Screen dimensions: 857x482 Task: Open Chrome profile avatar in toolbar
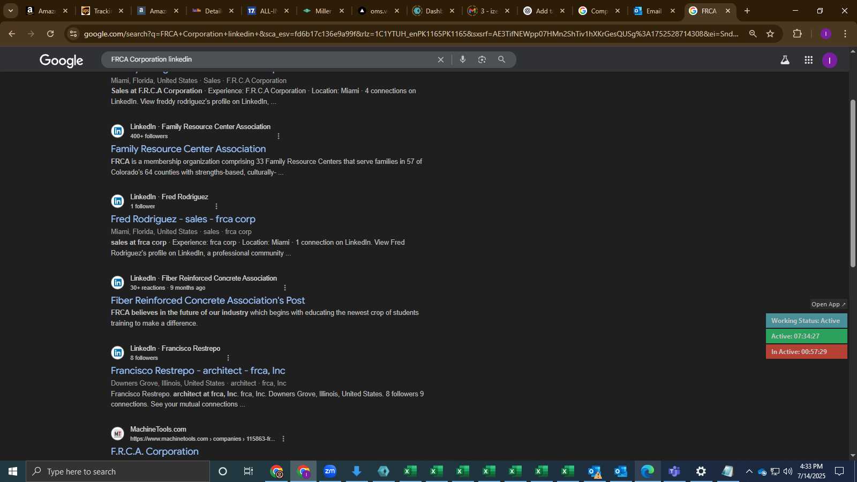point(825,34)
